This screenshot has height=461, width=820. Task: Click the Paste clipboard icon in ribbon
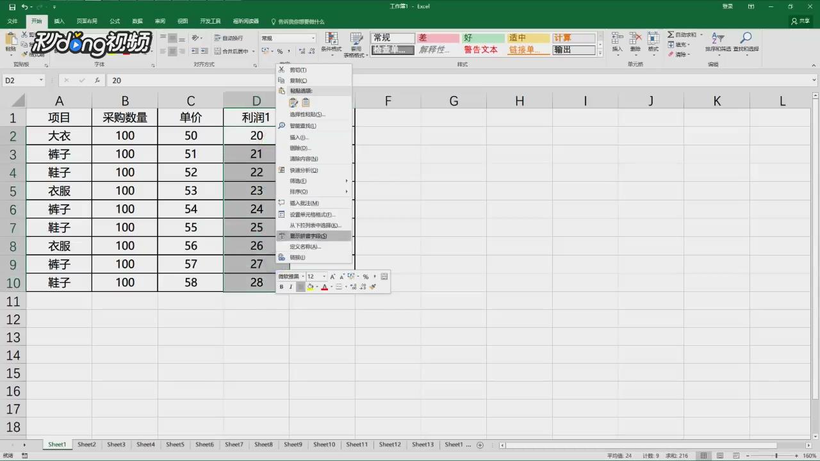11,40
